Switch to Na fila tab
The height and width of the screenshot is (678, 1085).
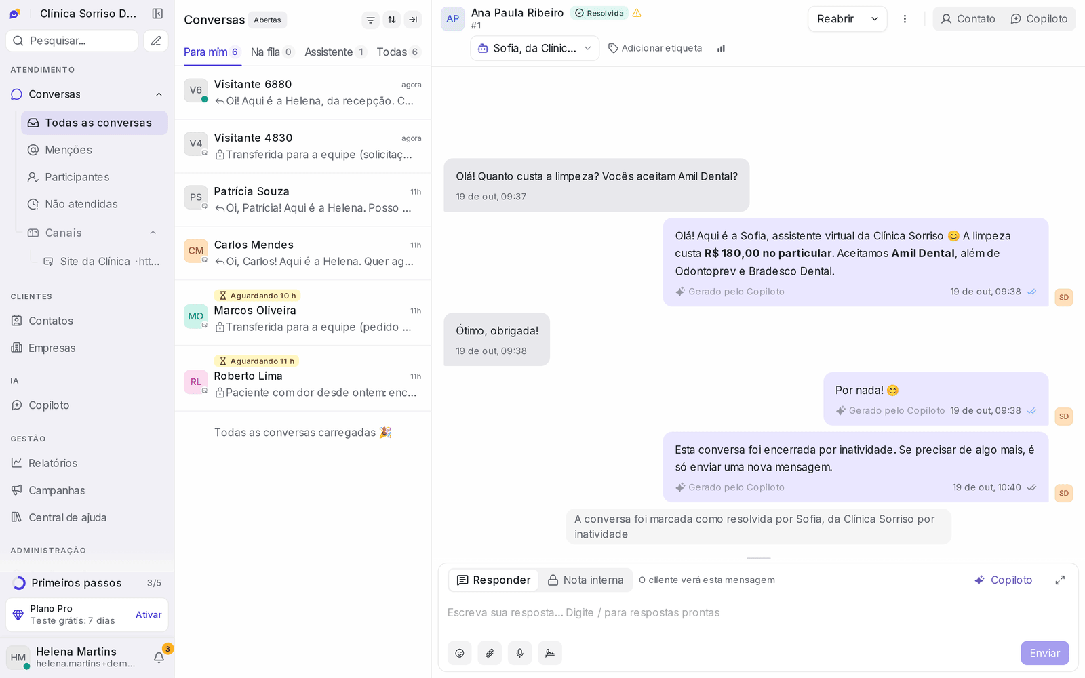(x=272, y=52)
